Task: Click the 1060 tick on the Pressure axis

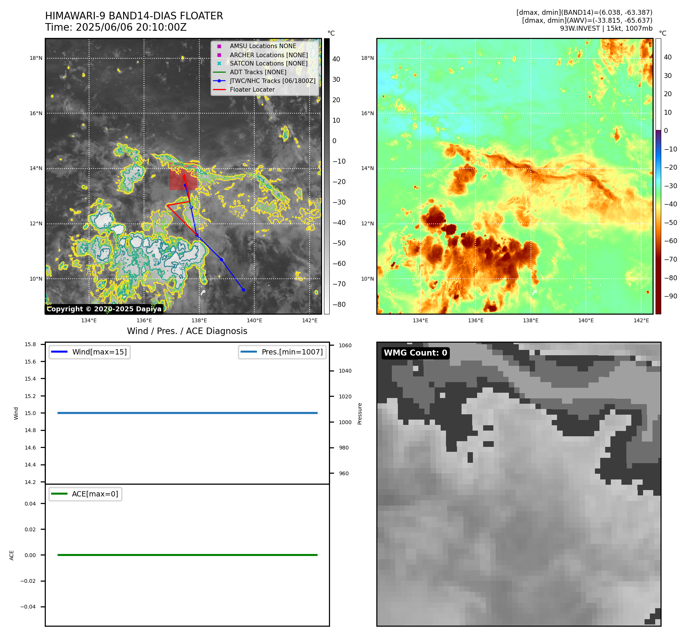Action: 345,345
